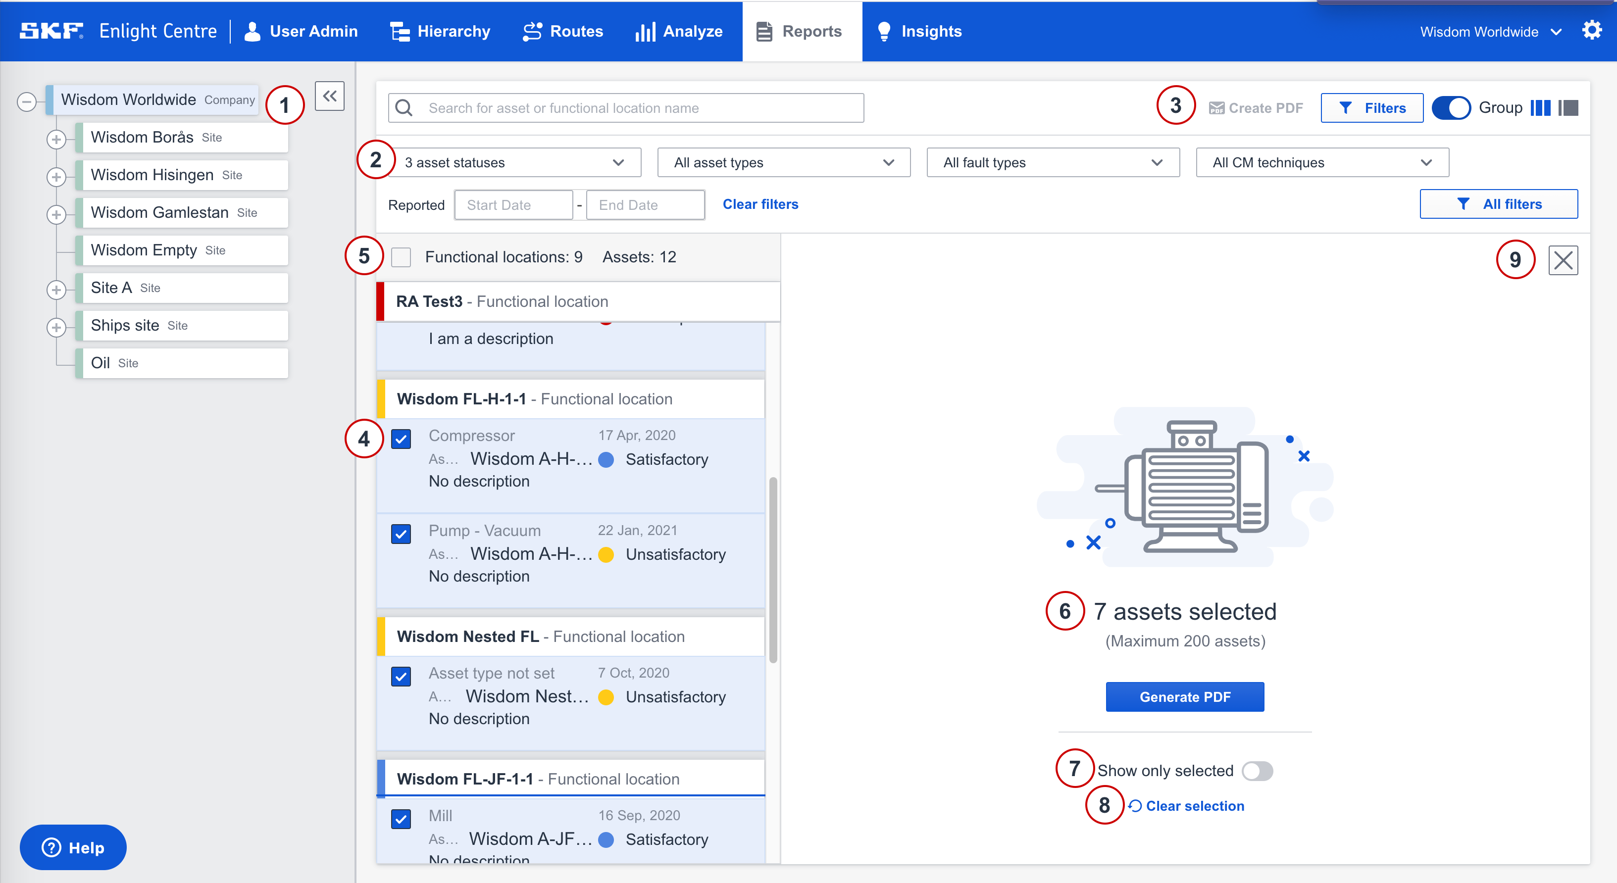
Task: Uncheck the Compressor asset checkbox
Action: [401, 439]
